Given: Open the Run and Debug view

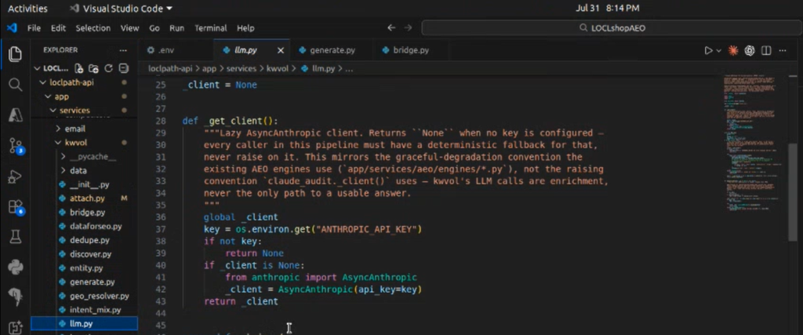Looking at the screenshot, I should [x=16, y=177].
